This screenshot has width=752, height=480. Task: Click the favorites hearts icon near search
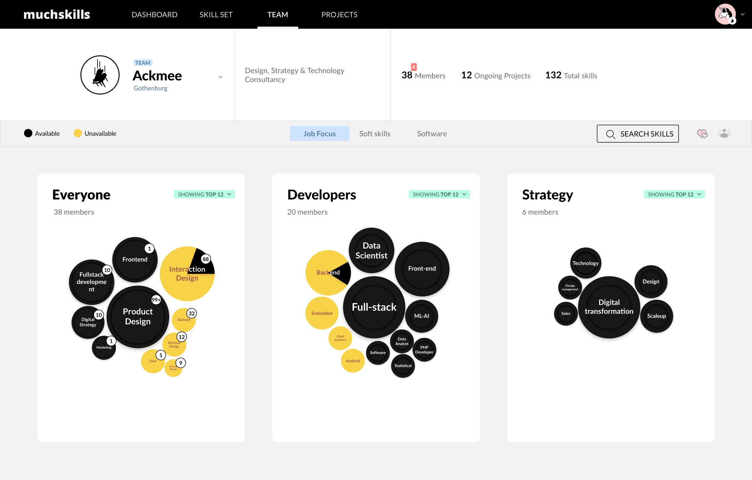coord(703,133)
